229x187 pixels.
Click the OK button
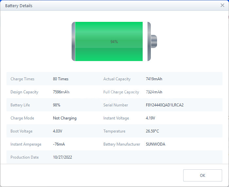pos(203,175)
